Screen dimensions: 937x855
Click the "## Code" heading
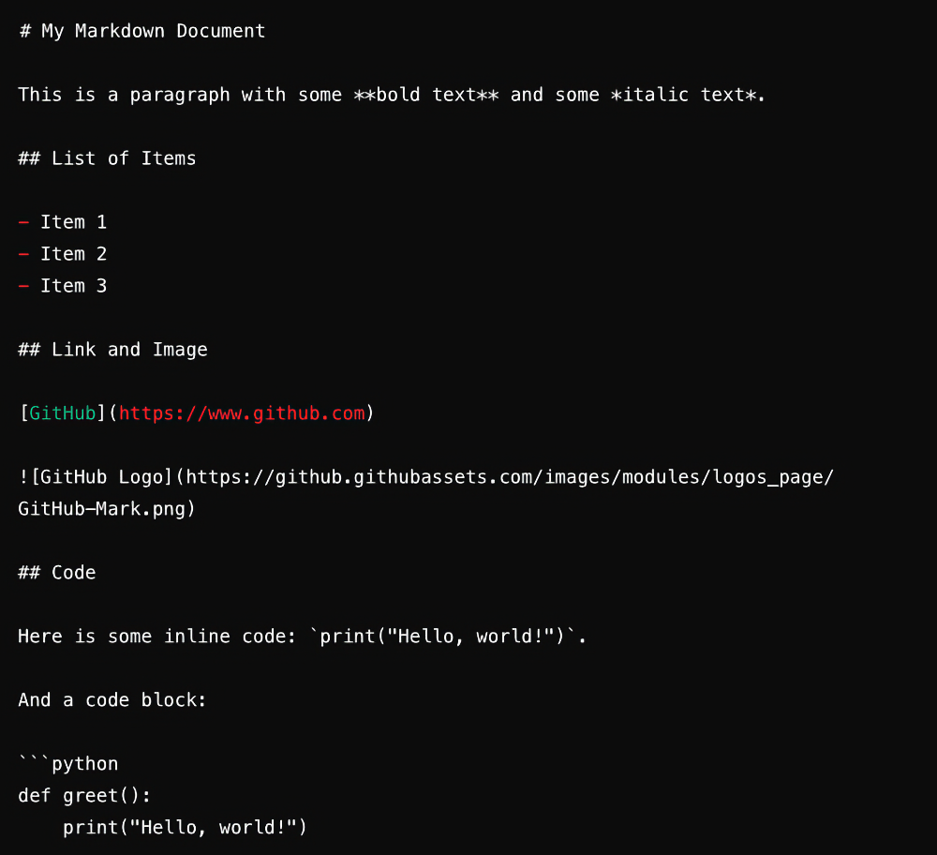(x=57, y=573)
